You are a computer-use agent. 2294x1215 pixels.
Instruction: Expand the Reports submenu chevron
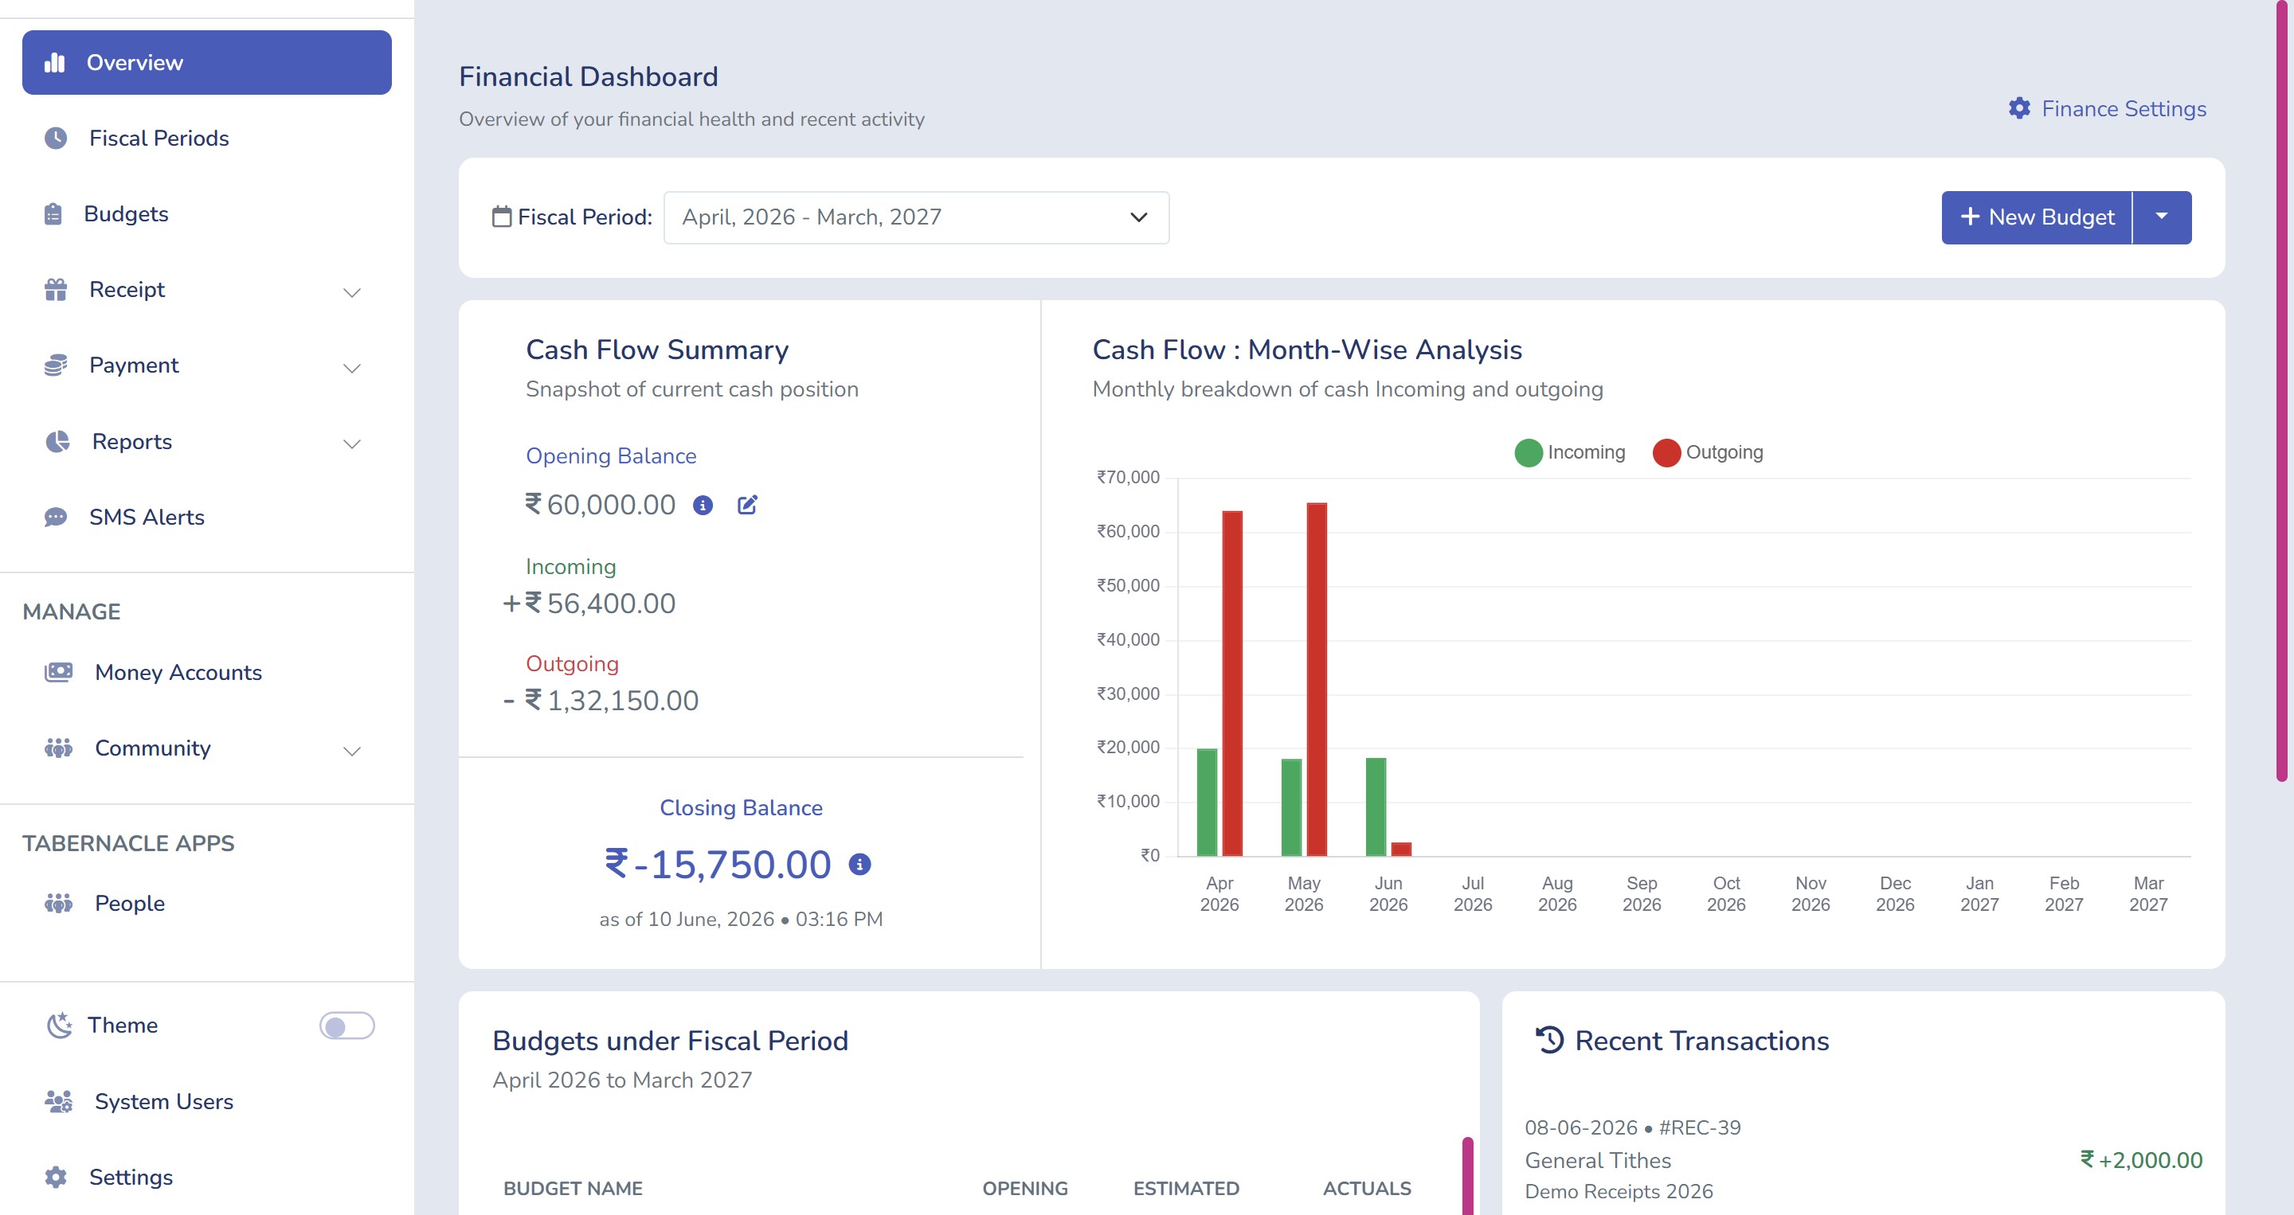click(x=353, y=443)
